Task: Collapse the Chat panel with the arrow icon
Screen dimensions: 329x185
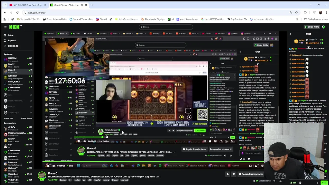Action: (290, 34)
